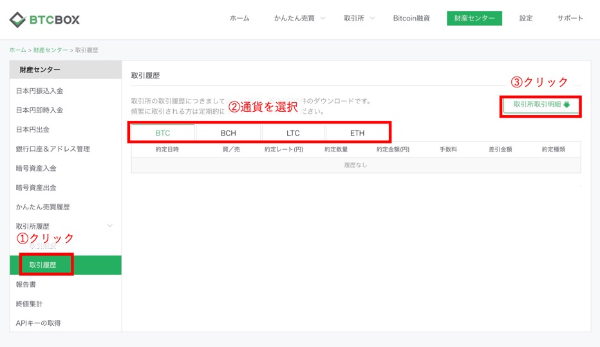Click the 履歴なし empty row text
This screenshot has height=347, width=600.
[355, 165]
